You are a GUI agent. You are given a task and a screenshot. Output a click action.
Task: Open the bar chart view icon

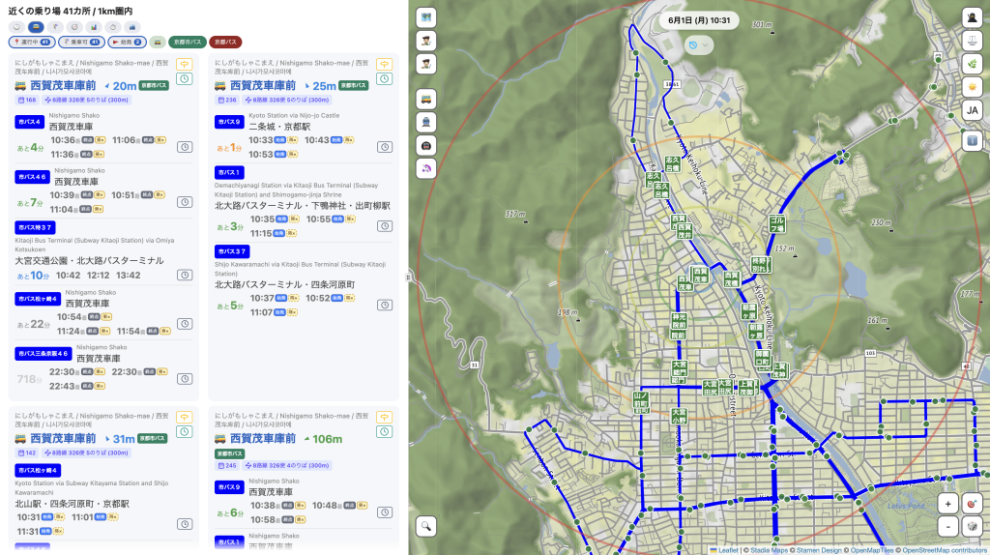[x=94, y=27]
